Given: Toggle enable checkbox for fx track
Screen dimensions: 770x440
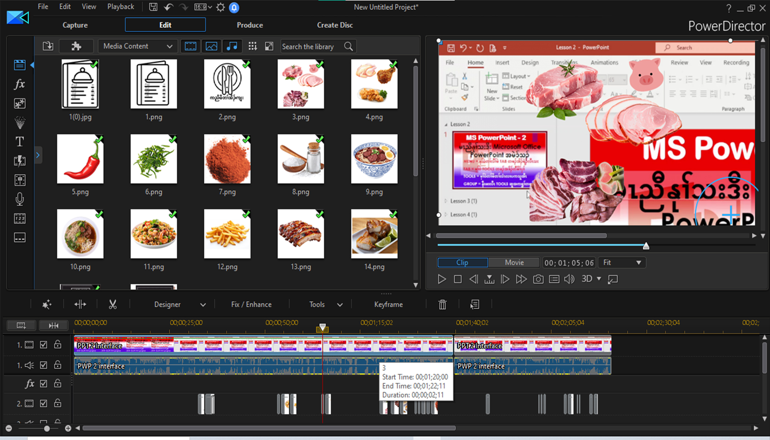Looking at the screenshot, I should 44,384.
